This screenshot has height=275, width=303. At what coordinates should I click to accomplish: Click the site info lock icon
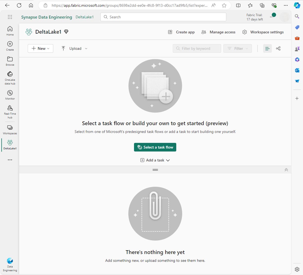[x=45, y=5]
